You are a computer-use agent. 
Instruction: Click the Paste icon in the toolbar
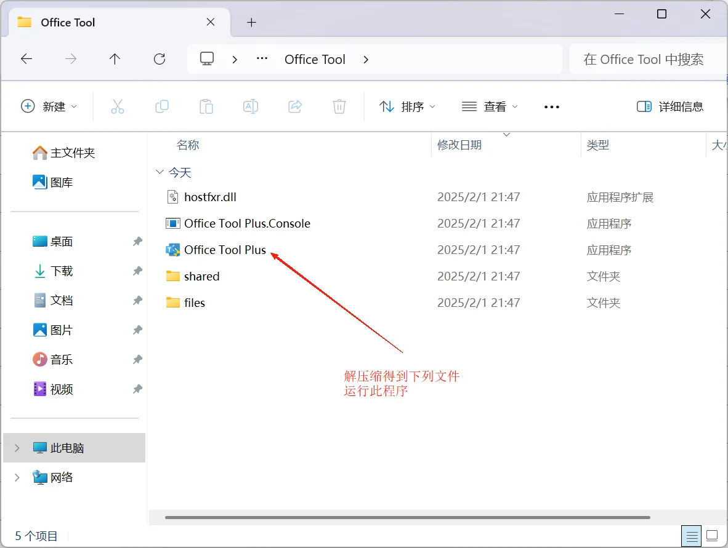point(206,106)
